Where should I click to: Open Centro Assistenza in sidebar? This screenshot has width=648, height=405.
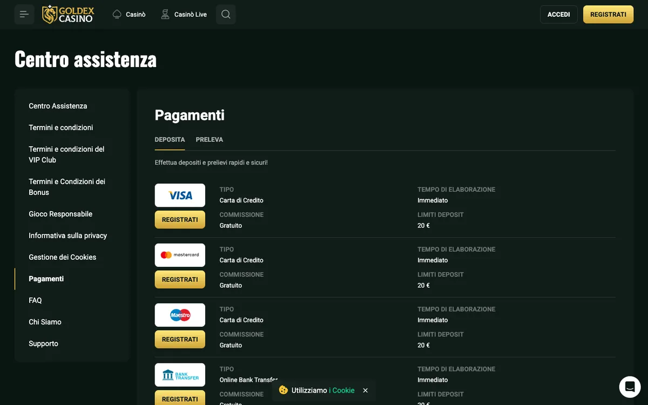[x=58, y=106]
